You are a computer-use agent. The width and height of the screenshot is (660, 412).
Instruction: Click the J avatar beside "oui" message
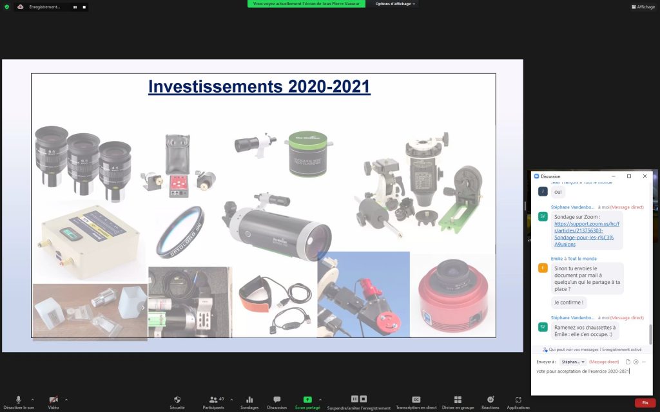(543, 192)
